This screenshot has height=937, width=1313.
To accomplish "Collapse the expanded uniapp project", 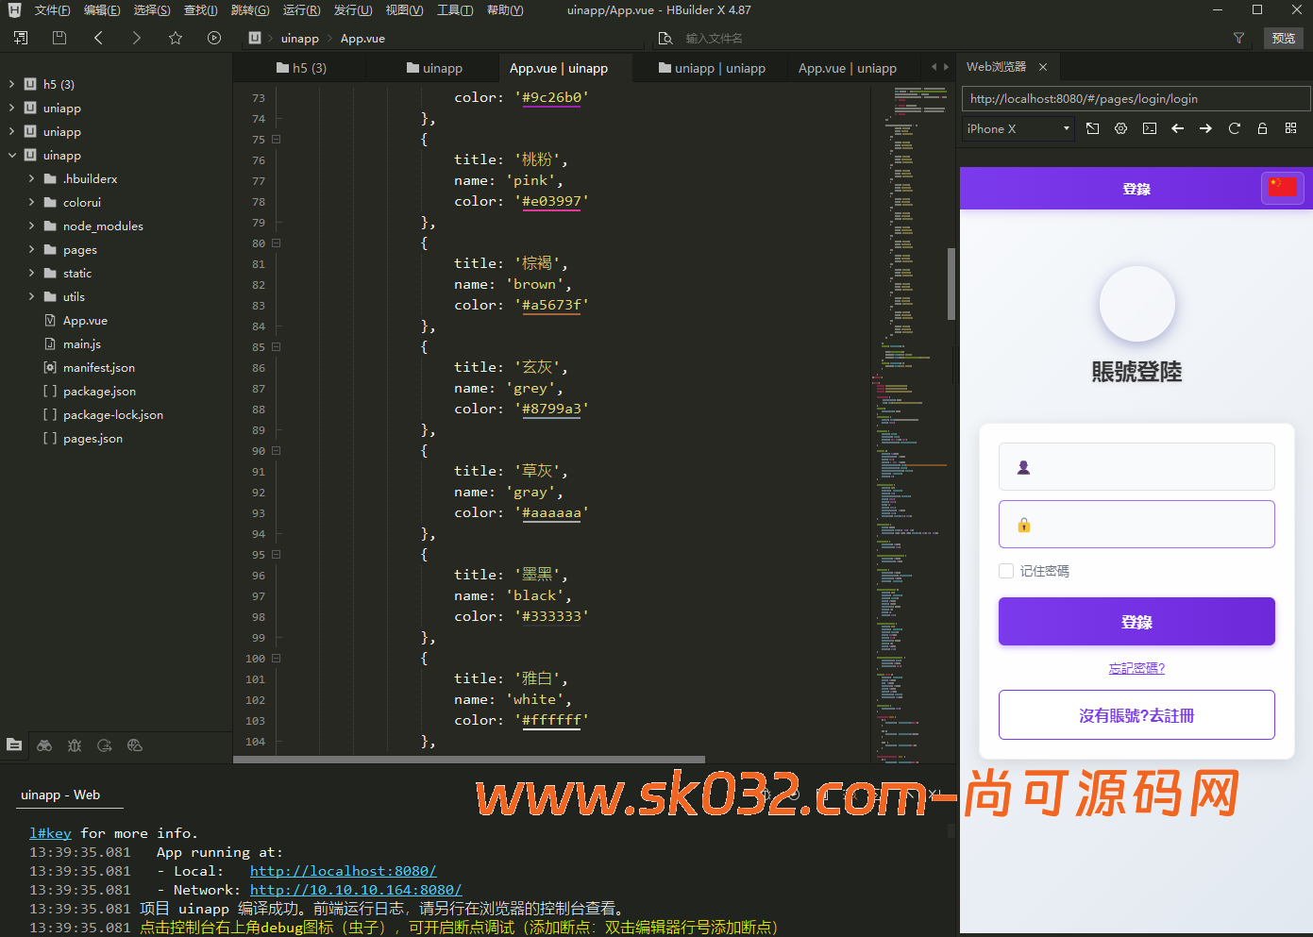I will (x=12, y=156).
